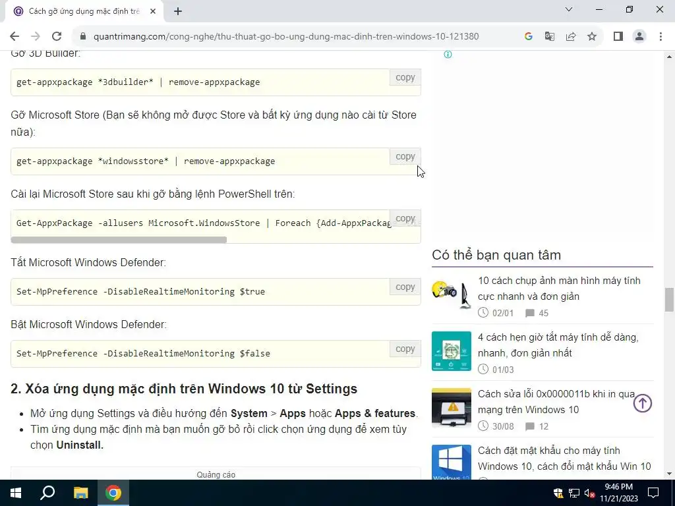Click Windows logo password article thumbnail
The width and height of the screenshot is (675, 506).
coord(452,462)
